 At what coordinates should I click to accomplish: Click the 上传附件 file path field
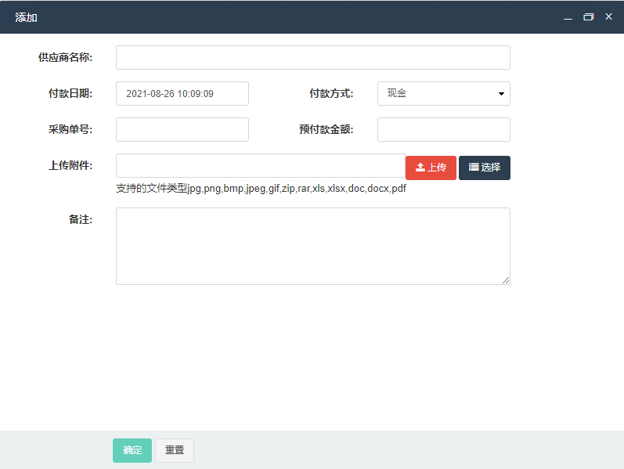pos(261,166)
